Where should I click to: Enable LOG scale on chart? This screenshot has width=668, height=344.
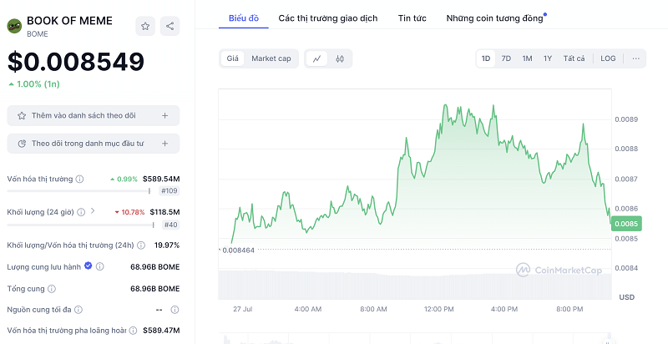click(x=608, y=58)
